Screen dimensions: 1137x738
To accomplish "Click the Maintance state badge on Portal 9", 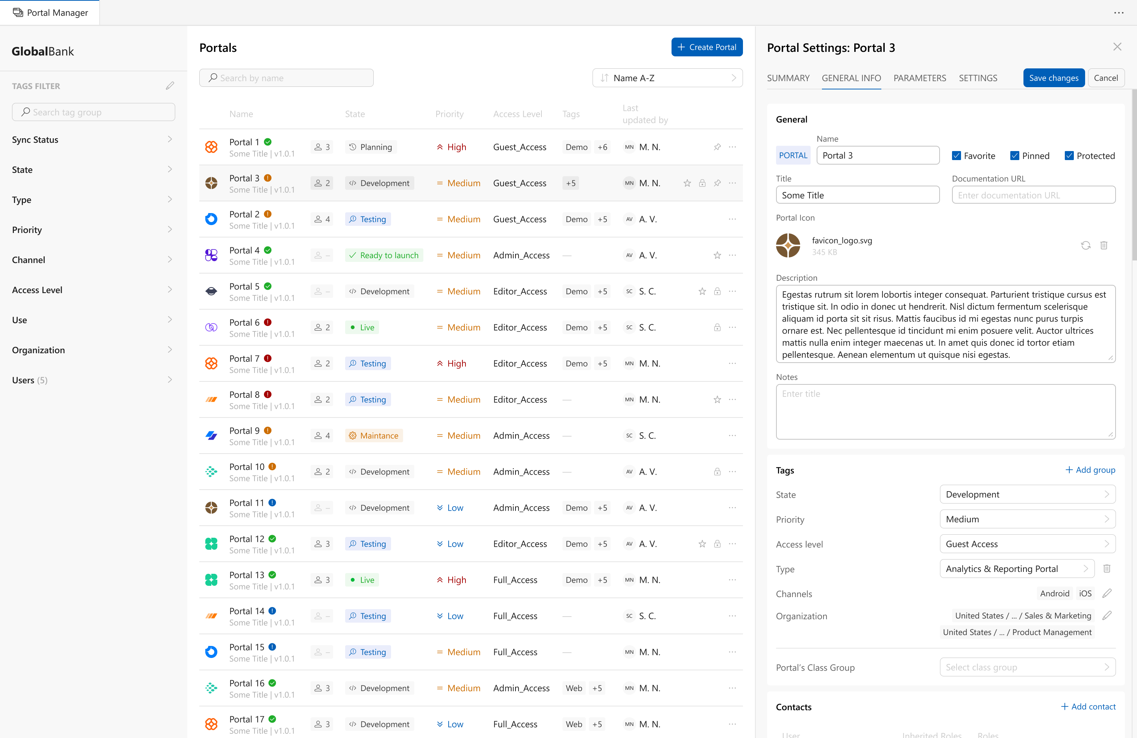I will click(374, 436).
